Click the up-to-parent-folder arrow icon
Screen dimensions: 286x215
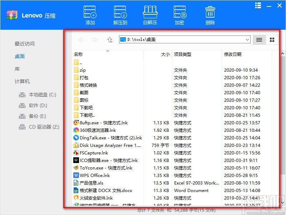click(110, 40)
